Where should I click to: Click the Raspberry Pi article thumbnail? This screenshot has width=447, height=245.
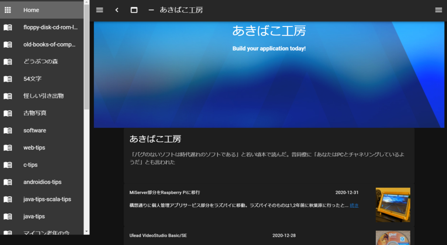click(x=392, y=205)
